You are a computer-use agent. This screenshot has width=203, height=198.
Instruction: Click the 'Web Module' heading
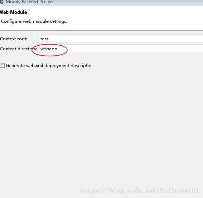click(13, 12)
